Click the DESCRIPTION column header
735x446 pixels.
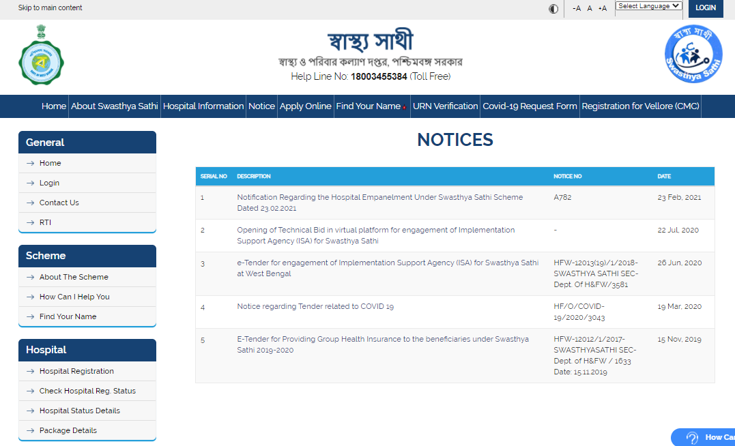pos(254,176)
